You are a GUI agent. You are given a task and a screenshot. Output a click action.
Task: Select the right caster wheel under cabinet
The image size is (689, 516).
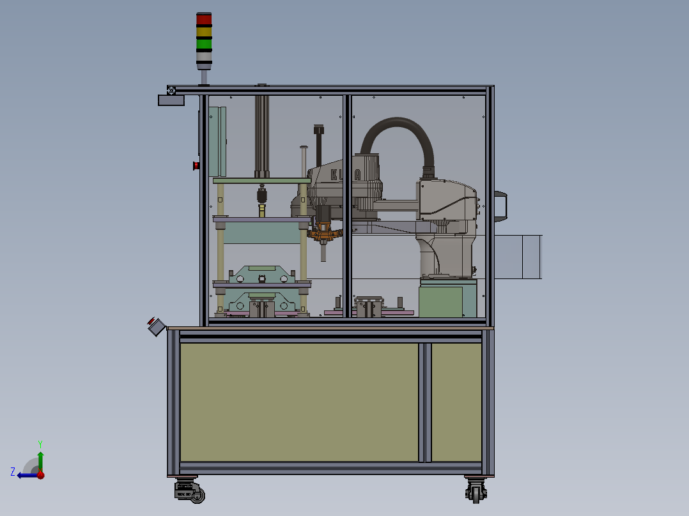tap(476, 490)
